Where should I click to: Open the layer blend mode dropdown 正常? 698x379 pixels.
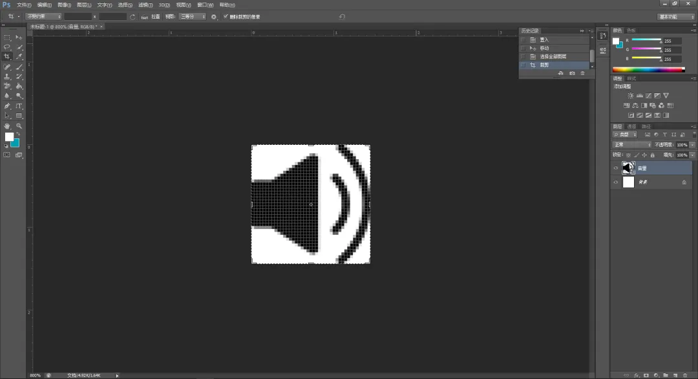[x=632, y=145]
